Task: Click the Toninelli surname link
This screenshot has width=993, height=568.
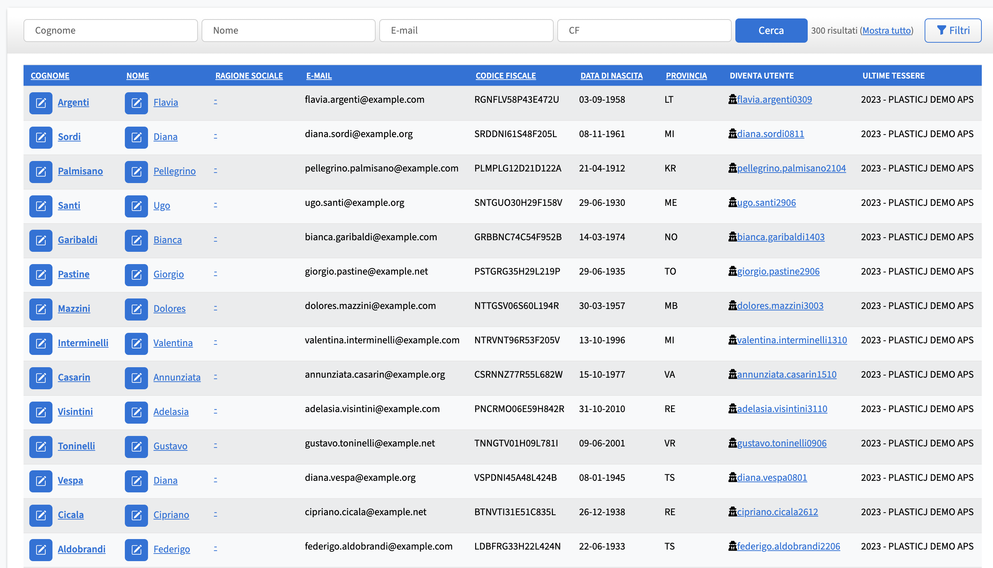Action: (x=76, y=446)
